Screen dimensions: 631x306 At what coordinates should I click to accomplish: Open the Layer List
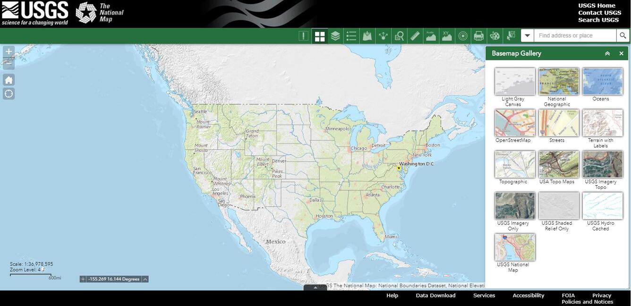pyautogui.click(x=335, y=35)
